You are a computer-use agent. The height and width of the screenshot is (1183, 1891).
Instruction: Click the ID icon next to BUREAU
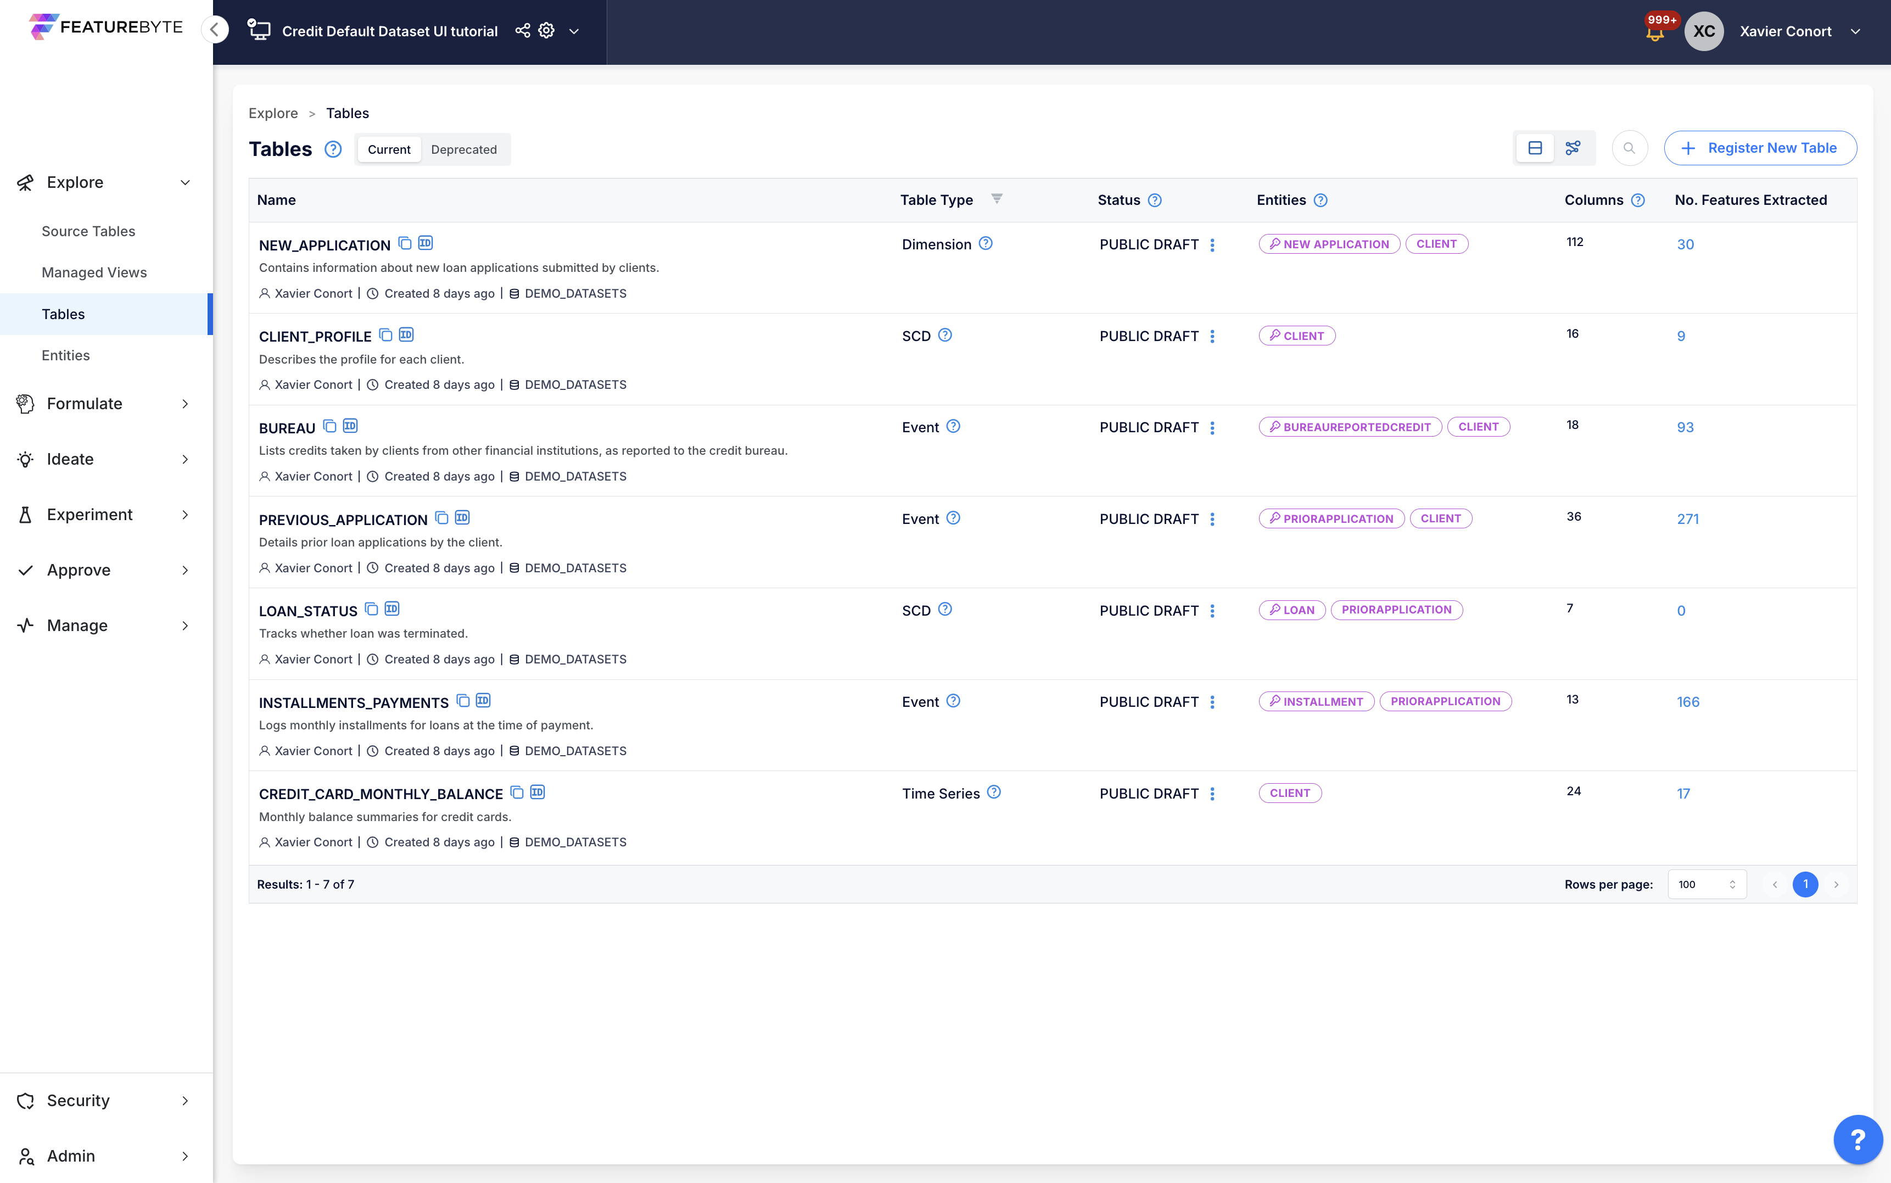click(x=350, y=426)
